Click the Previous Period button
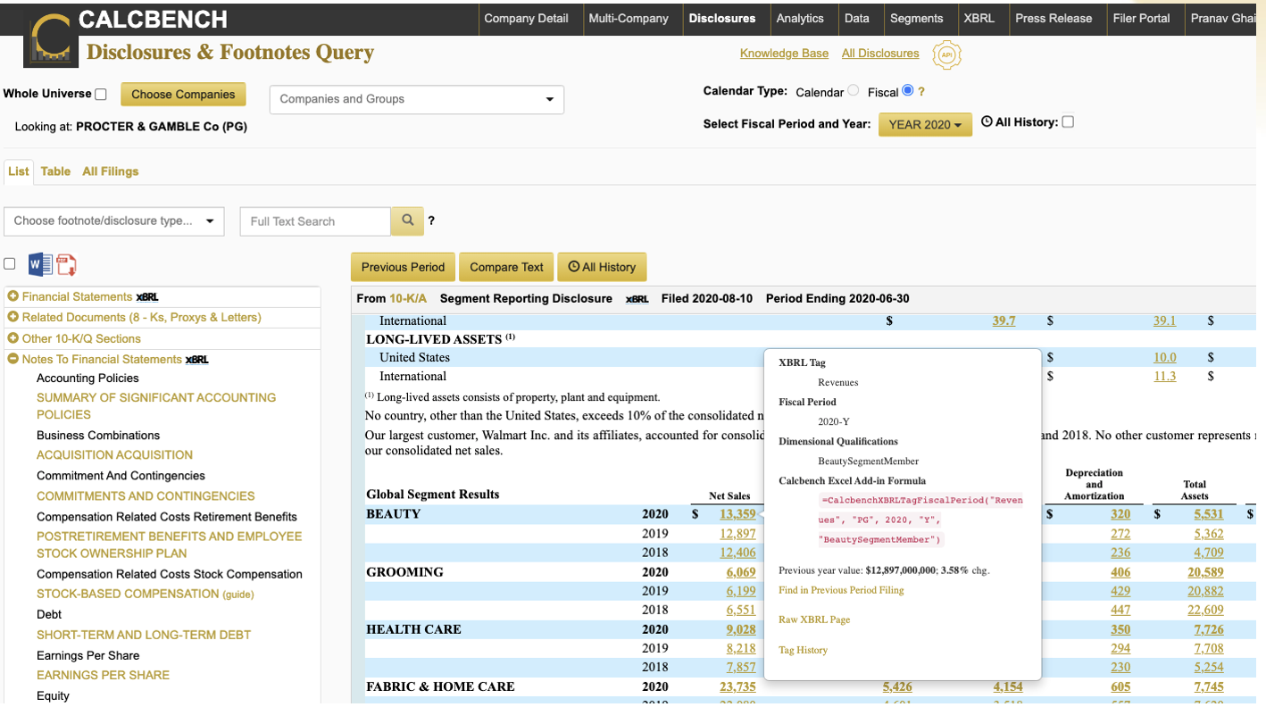 (x=403, y=267)
